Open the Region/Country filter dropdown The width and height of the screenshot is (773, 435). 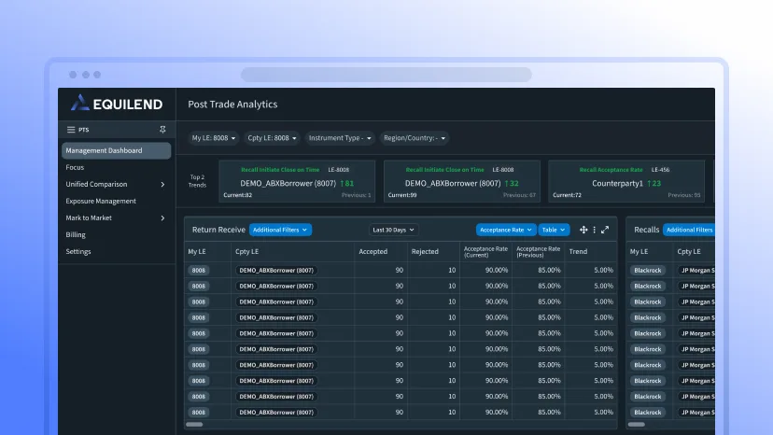point(415,138)
